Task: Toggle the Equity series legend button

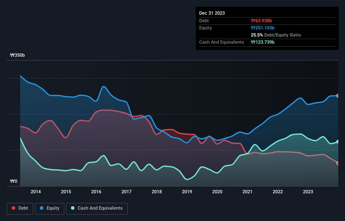Action: click(50, 208)
